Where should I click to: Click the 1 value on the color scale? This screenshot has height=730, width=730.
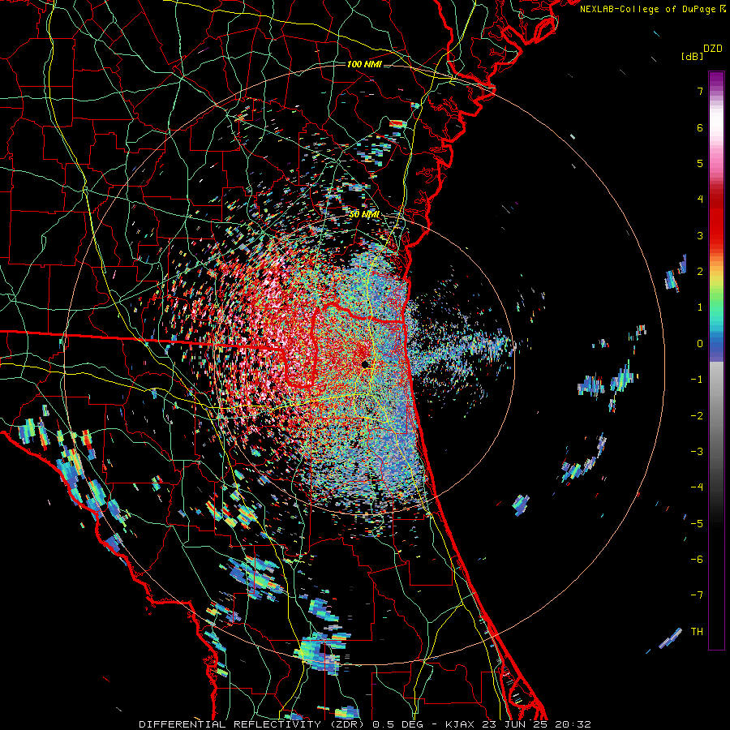(700, 307)
